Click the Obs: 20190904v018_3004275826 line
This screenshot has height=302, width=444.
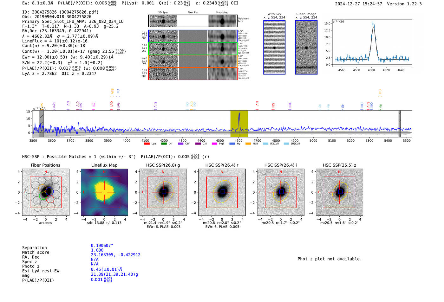57,17
